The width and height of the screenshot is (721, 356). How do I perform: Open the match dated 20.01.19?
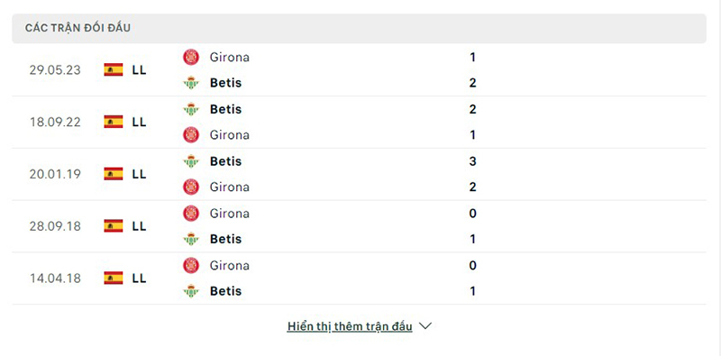pos(359,174)
